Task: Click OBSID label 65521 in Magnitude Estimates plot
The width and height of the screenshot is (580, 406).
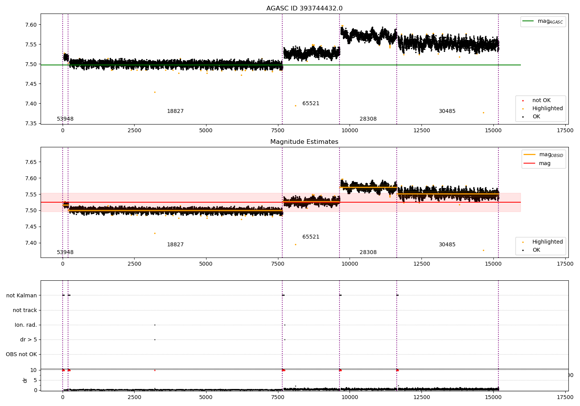Action: (x=311, y=237)
